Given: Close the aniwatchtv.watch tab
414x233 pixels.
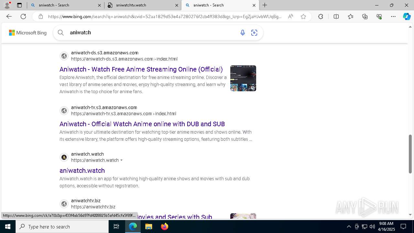Looking at the screenshot, I should tap(177, 5).
